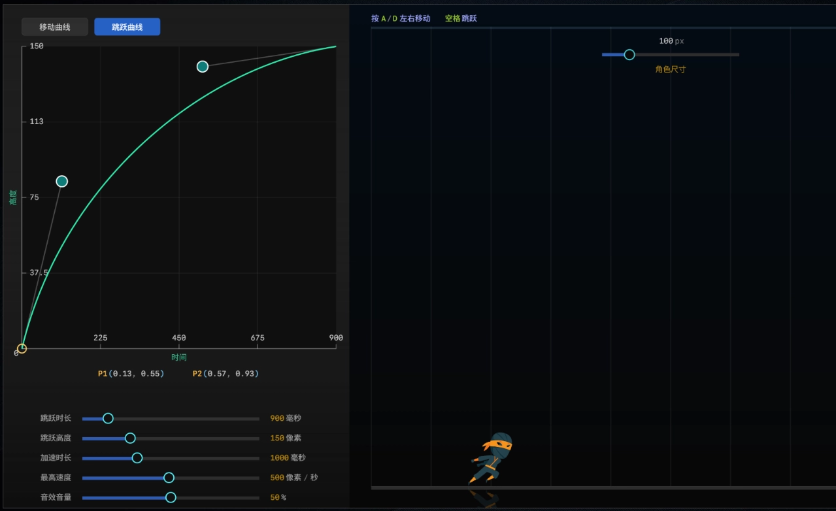The image size is (836, 511).
Task: Click the 最高速度 slider knob
Action: click(x=169, y=478)
